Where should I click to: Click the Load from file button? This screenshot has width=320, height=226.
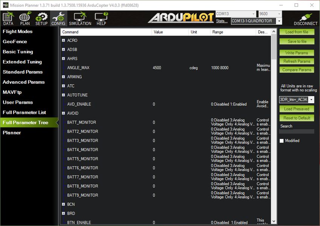[x=297, y=32]
